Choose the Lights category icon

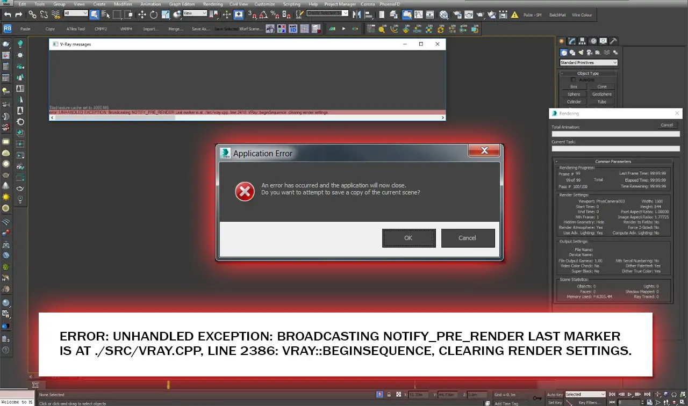(581, 53)
